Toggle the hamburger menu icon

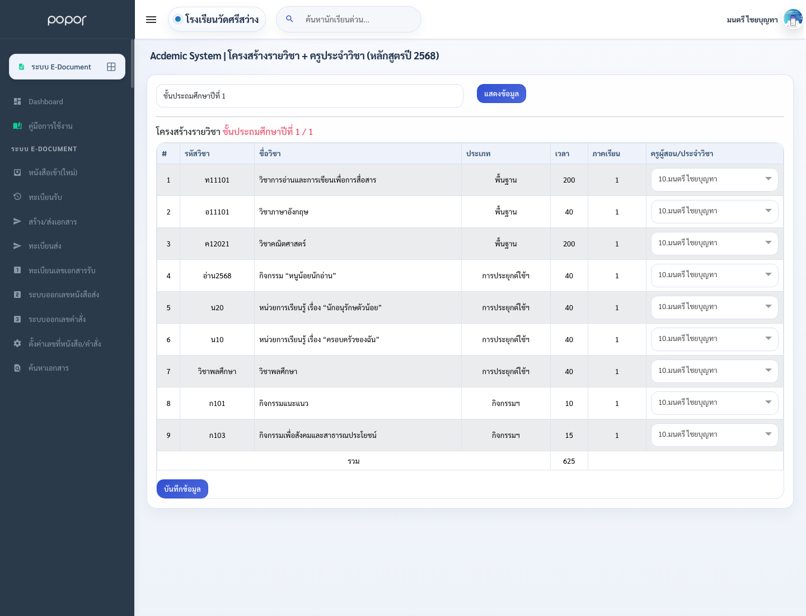tap(151, 20)
